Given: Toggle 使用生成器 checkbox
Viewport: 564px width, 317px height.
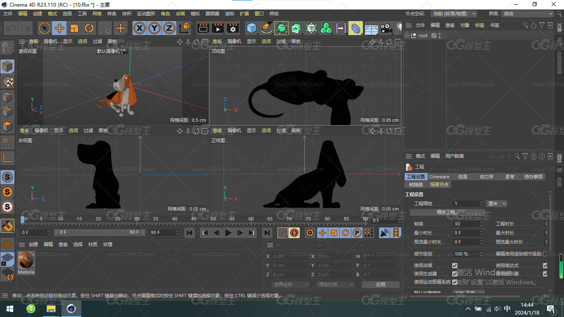Looking at the screenshot, I should click(455, 274).
